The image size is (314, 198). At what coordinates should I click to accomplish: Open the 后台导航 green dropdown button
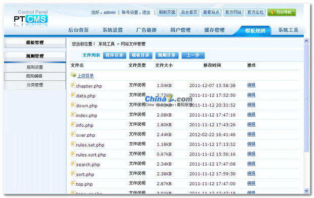point(282,13)
